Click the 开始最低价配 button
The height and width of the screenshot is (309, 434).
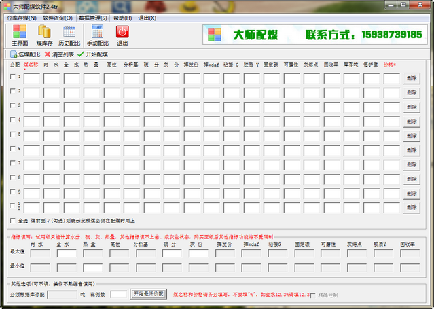[x=149, y=294]
